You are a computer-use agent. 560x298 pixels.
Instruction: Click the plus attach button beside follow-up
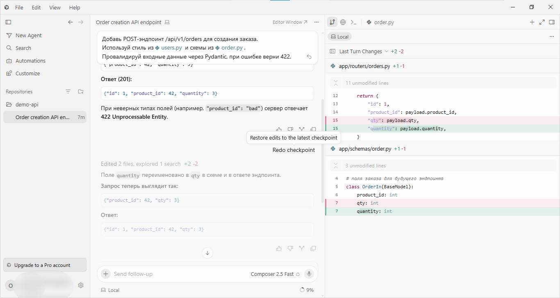point(106,274)
